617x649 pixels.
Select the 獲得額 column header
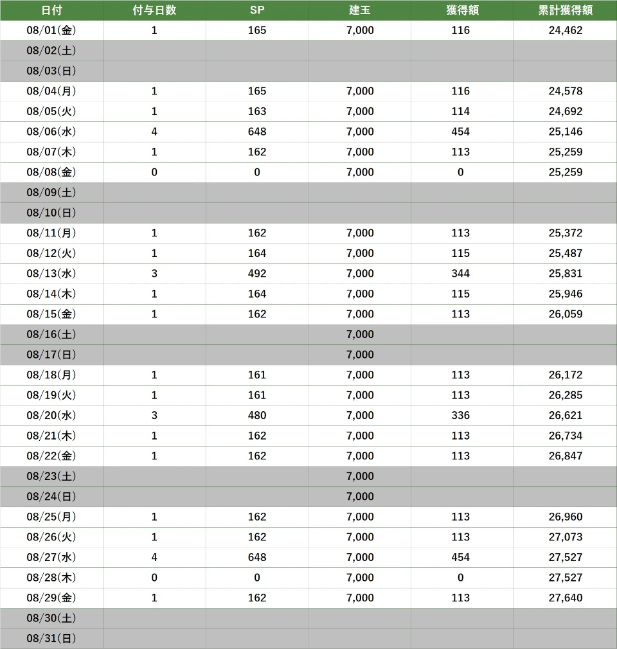tap(461, 10)
